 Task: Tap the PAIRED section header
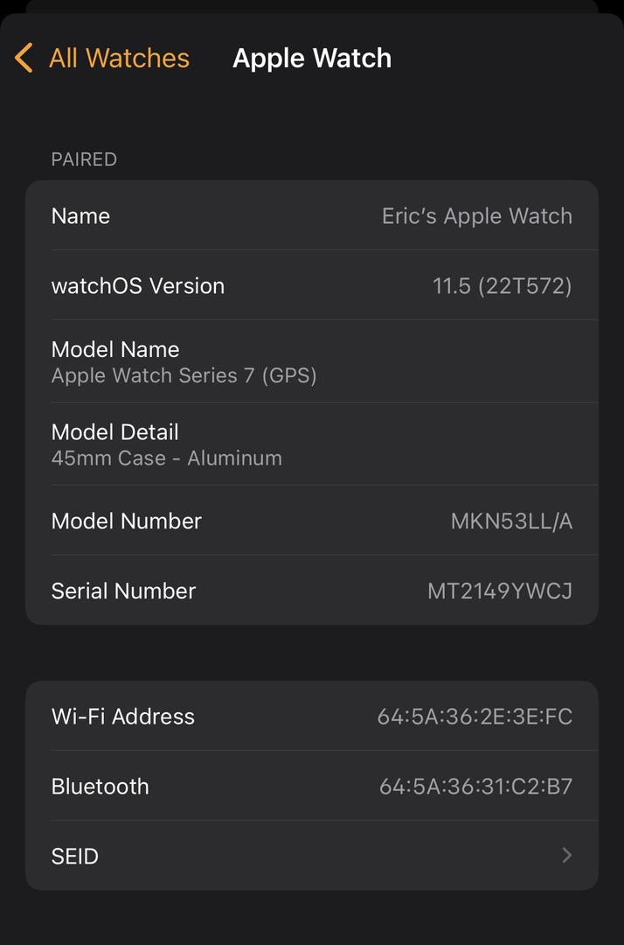point(84,159)
